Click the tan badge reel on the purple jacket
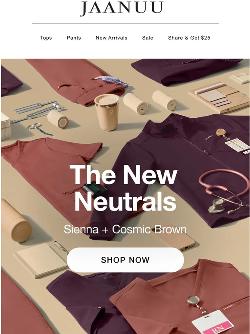The height and width of the screenshot is (334, 250). (x=221, y=132)
